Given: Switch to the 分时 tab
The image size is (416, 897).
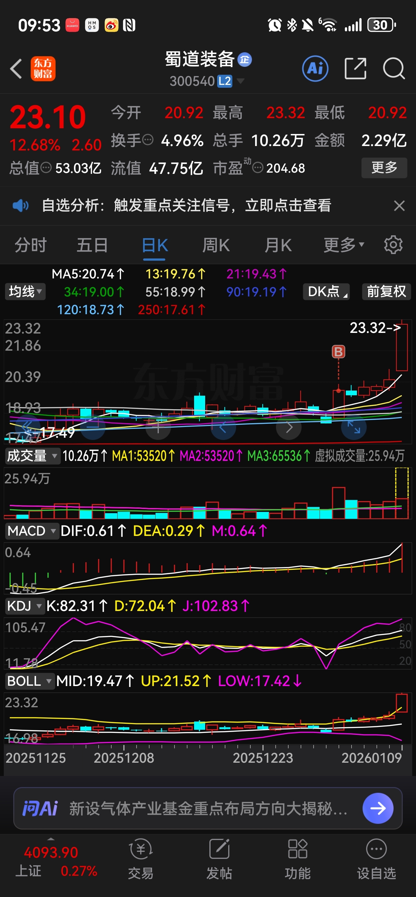Looking at the screenshot, I should [31, 245].
